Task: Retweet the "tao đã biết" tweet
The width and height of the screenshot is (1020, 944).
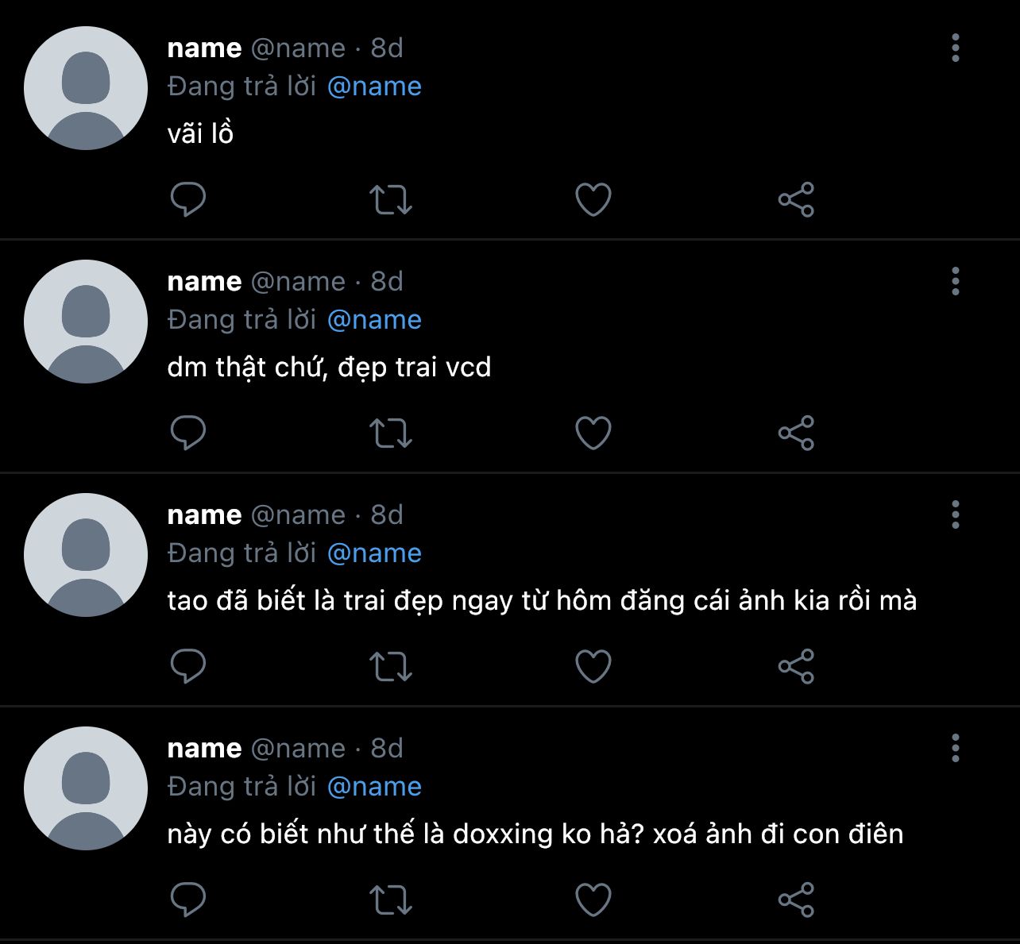Action: [391, 666]
